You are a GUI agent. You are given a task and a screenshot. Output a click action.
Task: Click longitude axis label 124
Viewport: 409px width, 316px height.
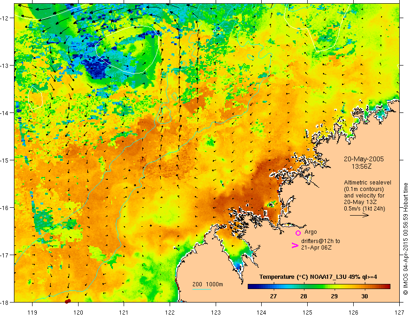point(262,312)
